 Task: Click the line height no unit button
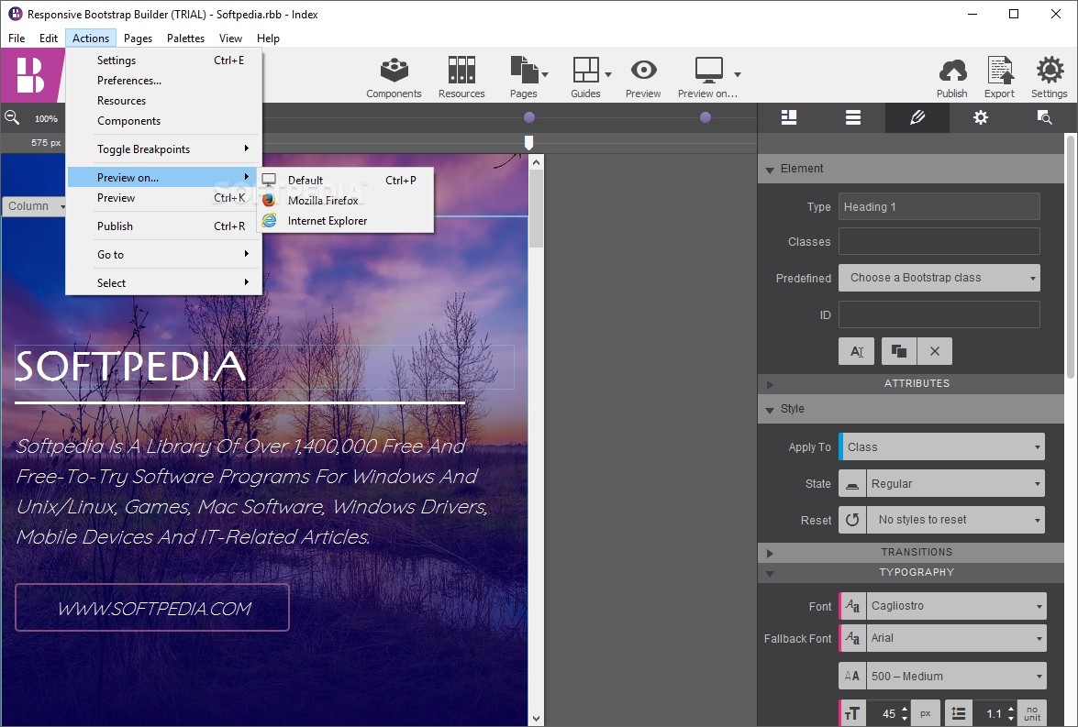pyautogui.click(x=1032, y=714)
